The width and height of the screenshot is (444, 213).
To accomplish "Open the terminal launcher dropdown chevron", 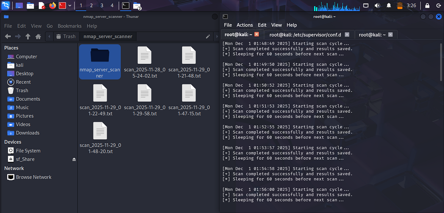I will pos(70,5).
